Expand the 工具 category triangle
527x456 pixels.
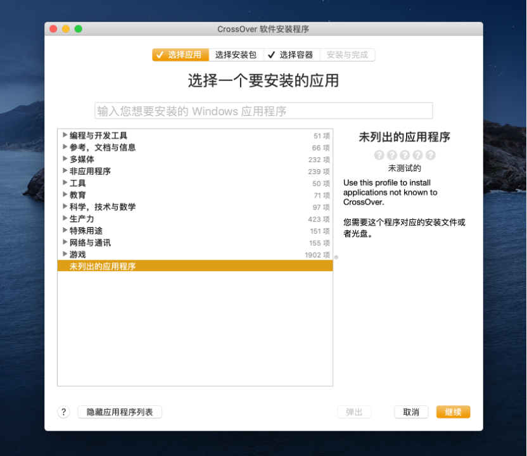coord(65,183)
